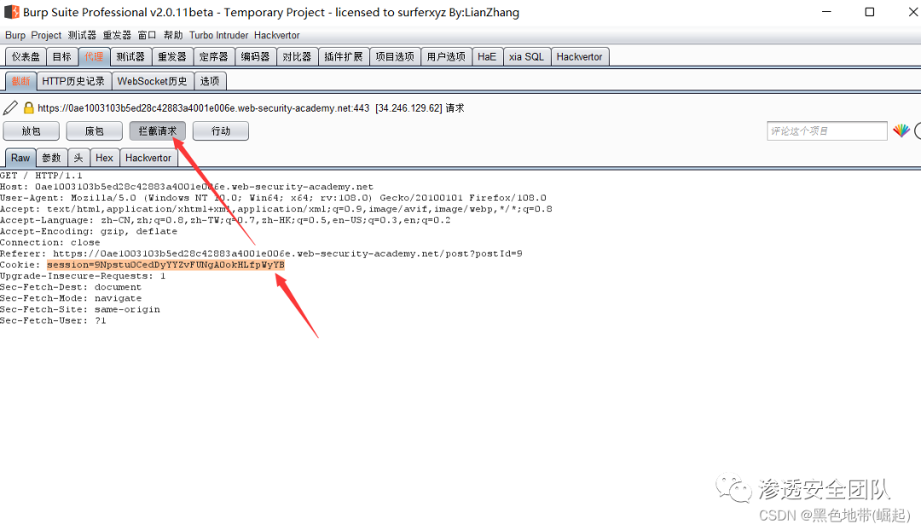921x530 pixels.
Task: Select the Raw view tab
Action: 20,158
